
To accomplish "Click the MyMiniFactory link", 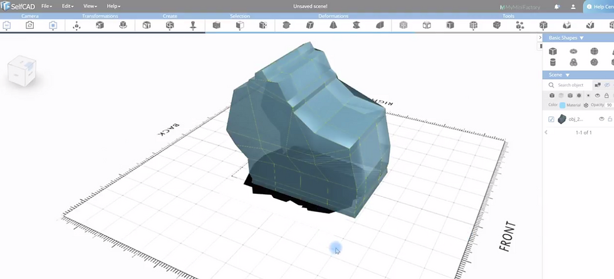I will 519,7.
